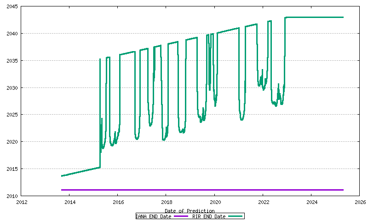Click the 2024 label on the horizontal axis
368x221 pixels.
tap(312, 202)
